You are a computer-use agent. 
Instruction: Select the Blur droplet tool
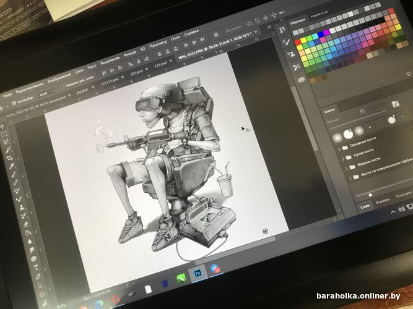(x=30, y=241)
